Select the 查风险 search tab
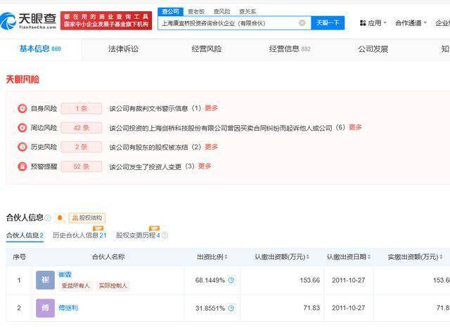The height and width of the screenshot is (333, 450). (222, 11)
